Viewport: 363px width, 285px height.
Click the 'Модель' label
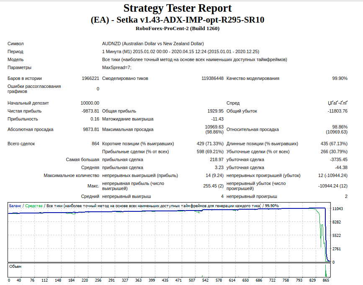15,59
